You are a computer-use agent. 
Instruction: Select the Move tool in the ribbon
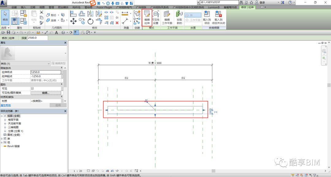tap(73, 21)
